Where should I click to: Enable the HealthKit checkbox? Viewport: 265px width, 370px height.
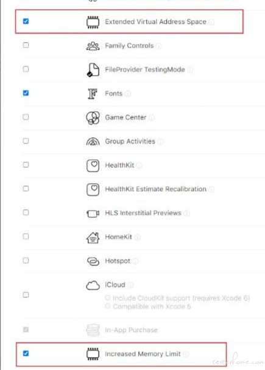click(x=26, y=164)
